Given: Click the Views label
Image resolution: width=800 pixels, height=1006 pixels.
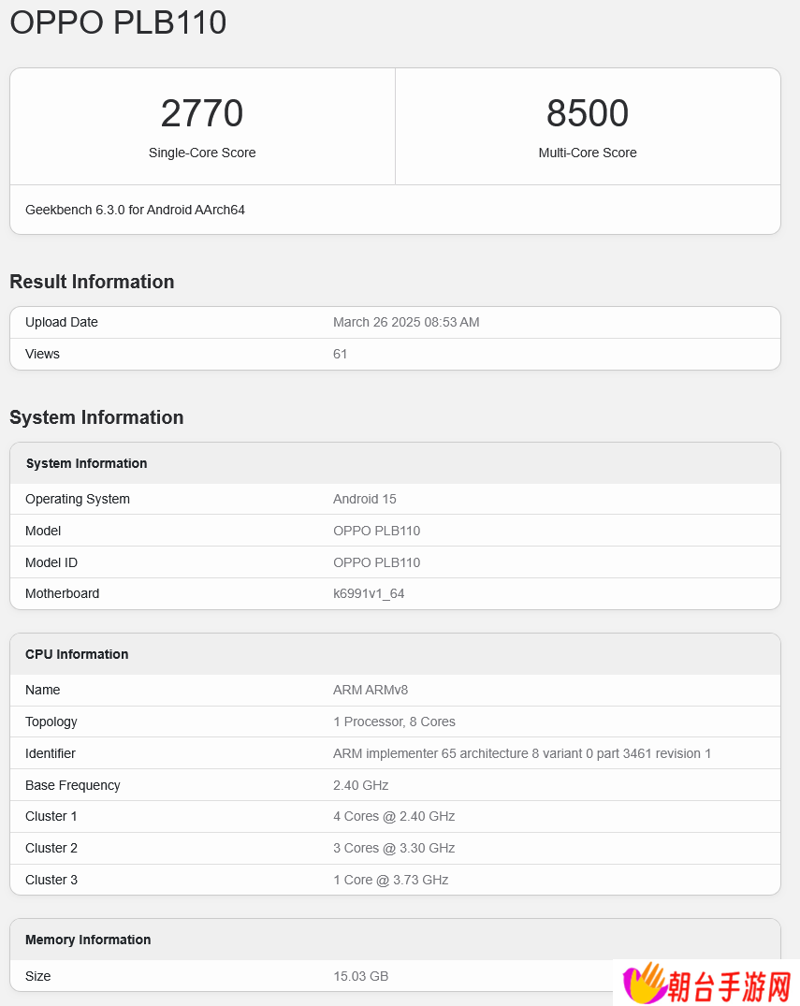Looking at the screenshot, I should tap(42, 354).
